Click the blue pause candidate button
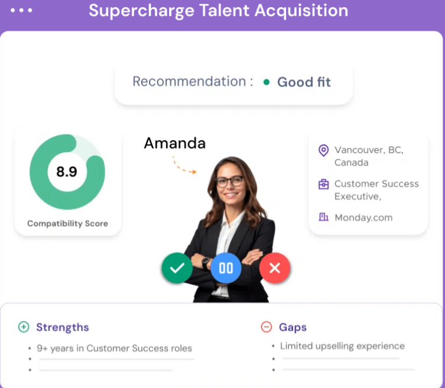 click(x=226, y=267)
